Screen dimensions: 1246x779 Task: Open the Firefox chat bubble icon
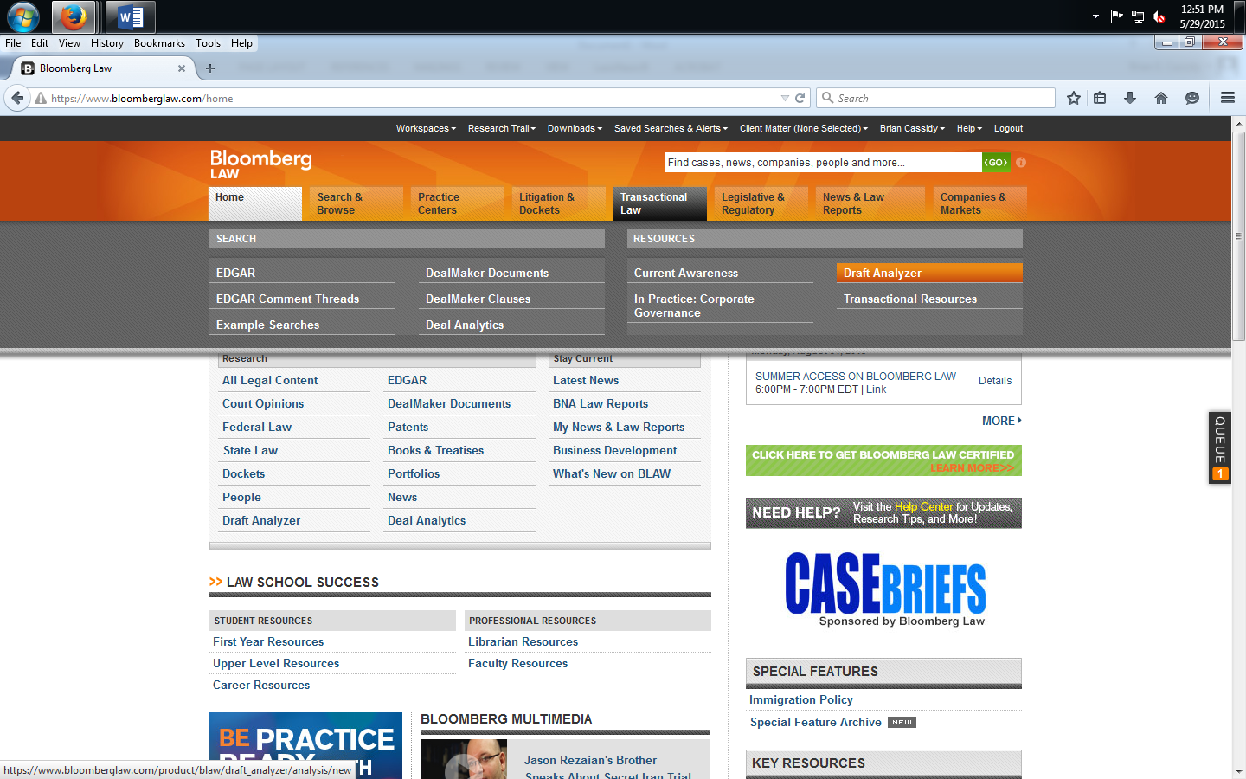click(x=1192, y=98)
